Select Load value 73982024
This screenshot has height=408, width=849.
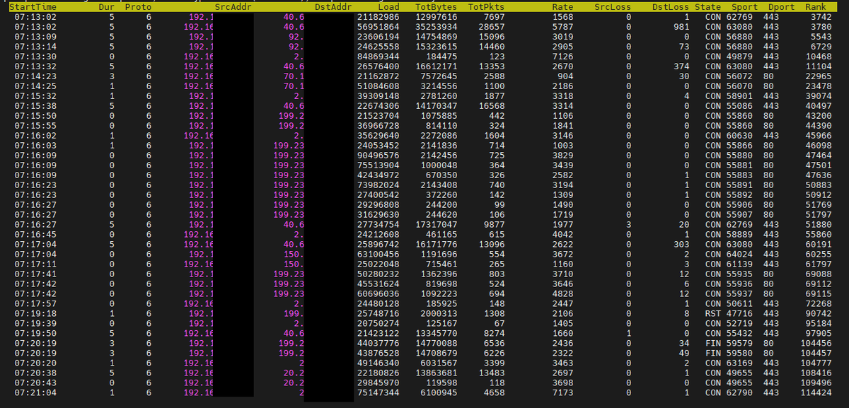click(379, 184)
